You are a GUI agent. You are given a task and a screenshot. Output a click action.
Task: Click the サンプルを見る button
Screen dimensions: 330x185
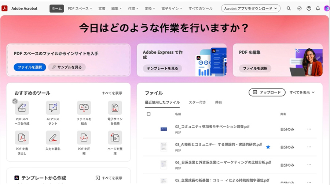click(x=67, y=67)
